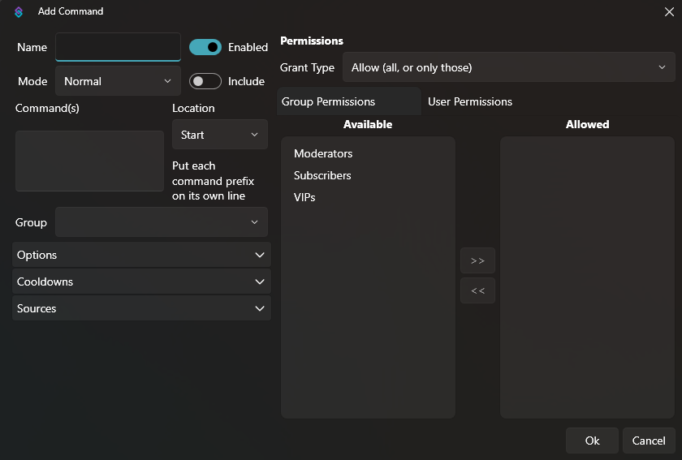682x460 pixels.
Task: Expand the Options section
Action: [141, 255]
